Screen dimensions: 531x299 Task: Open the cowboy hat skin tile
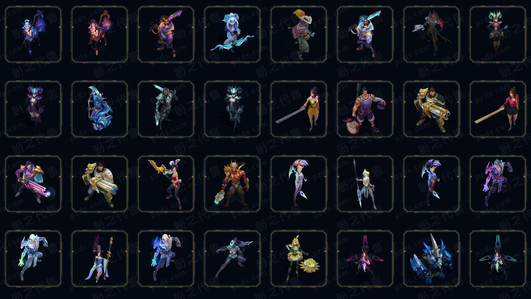click(x=299, y=34)
